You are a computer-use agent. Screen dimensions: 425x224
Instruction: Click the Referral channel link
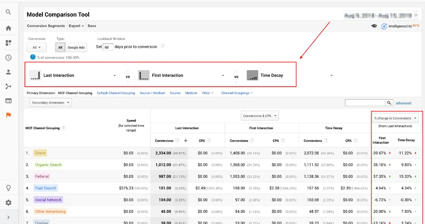point(42,176)
